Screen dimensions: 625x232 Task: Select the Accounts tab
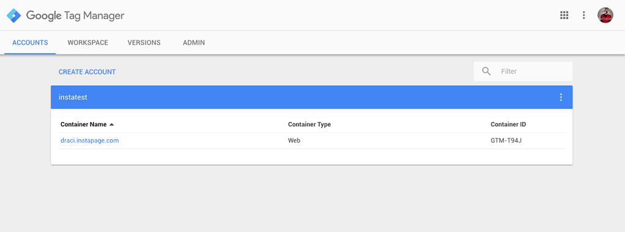click(30, 43)
